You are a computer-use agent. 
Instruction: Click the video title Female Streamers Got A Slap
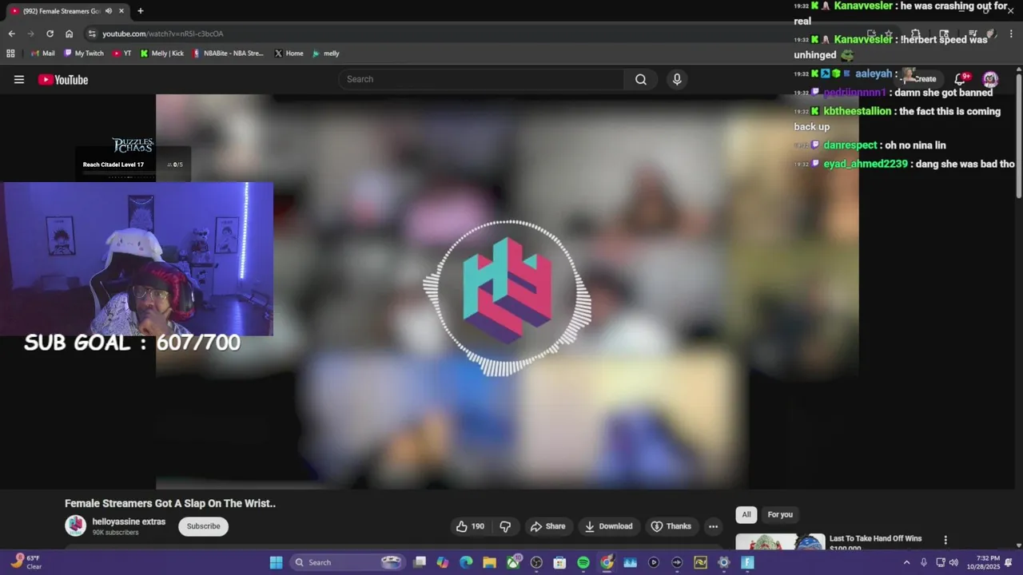[170, 503]
